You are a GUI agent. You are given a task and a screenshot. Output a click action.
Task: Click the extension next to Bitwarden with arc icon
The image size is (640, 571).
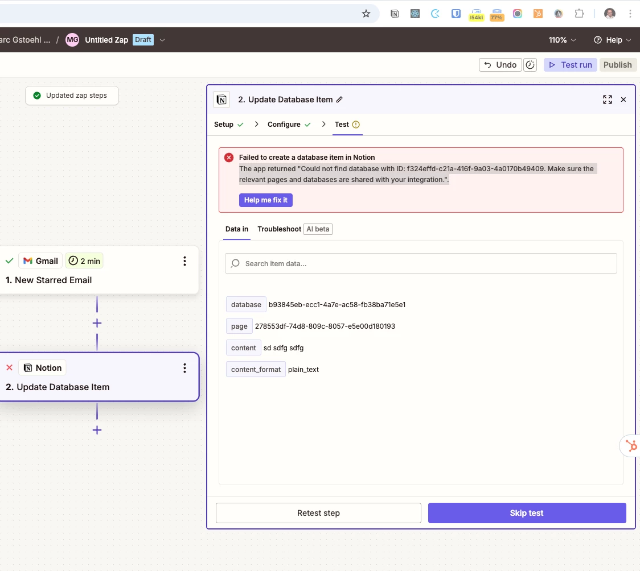click(436, 14)
